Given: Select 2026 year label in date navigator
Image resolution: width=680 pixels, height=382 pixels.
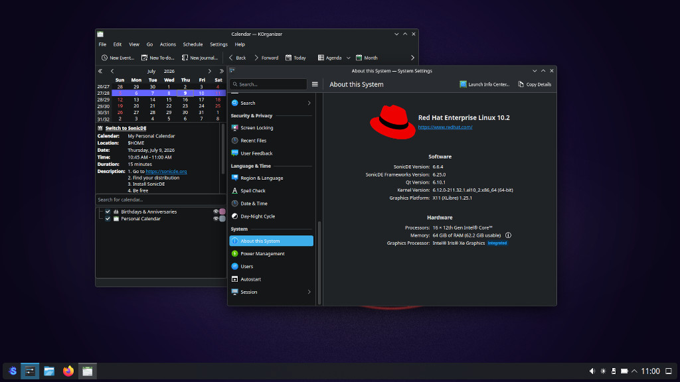Looking at the screenshot, I should point(169,71).
